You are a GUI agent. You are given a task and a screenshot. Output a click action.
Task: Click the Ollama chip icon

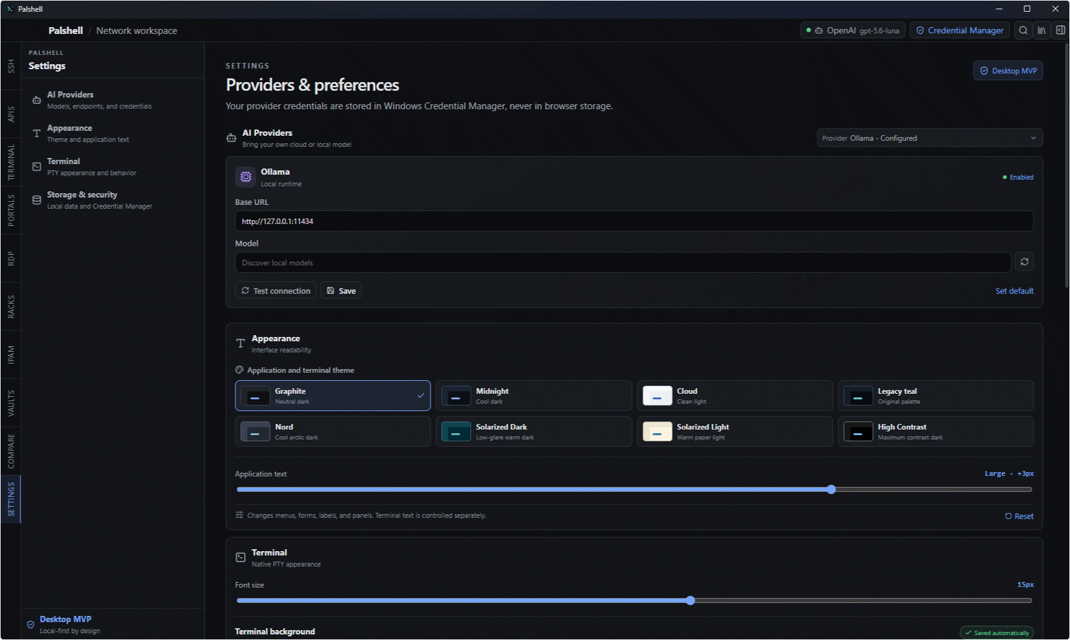(246, 177)
